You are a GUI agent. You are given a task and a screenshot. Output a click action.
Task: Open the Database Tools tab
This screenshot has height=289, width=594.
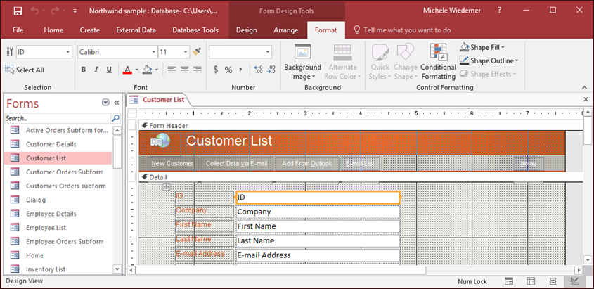click(x=195, y=30)
